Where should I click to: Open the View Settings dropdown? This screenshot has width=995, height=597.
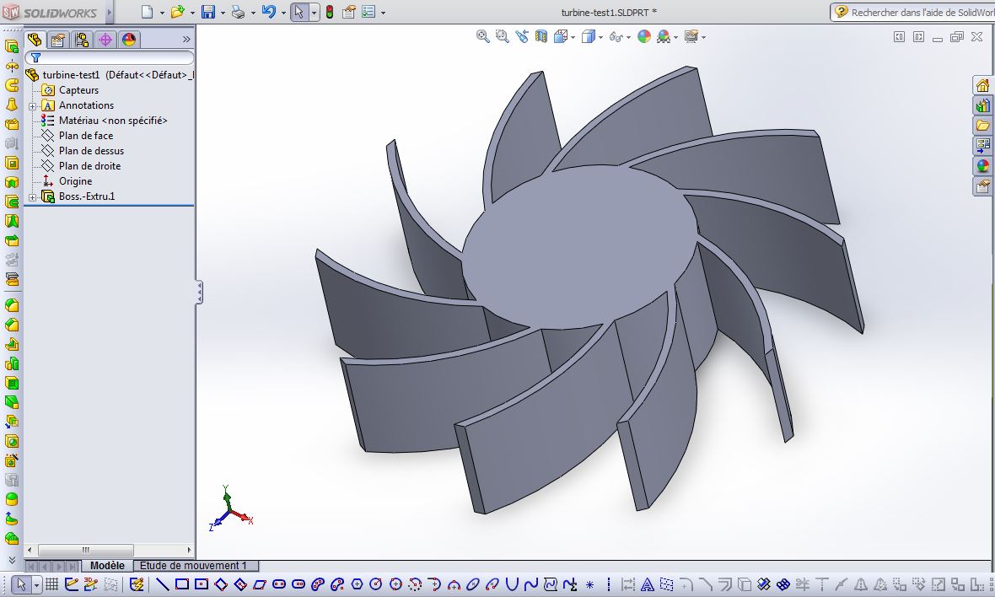(704, 37)
